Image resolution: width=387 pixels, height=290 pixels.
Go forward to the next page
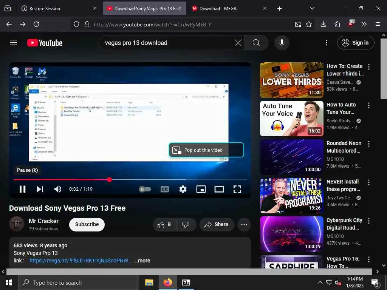[23, 24]
